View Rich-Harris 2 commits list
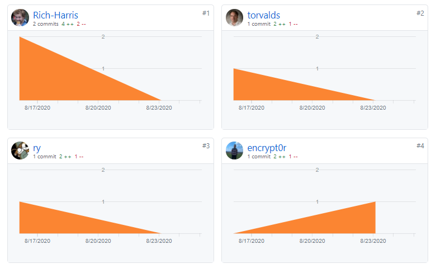 tap(46, 24)
